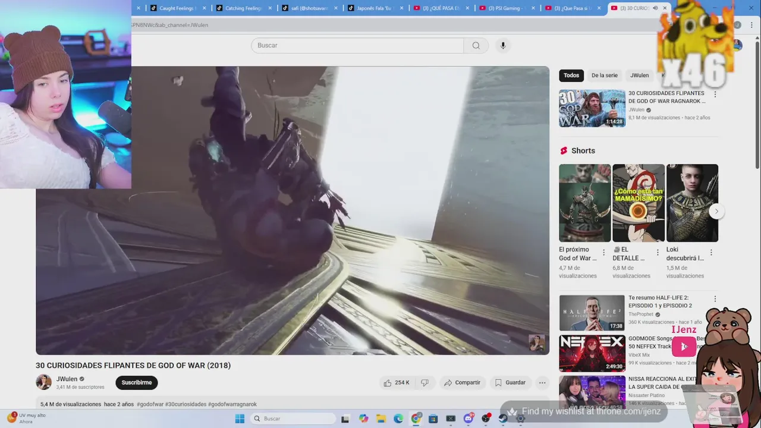Open the more actions menu under video
The image size is (761, 428).
point(542,383)
